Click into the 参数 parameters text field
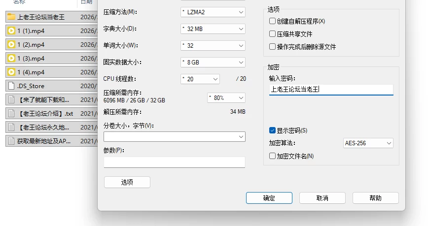Screen dimensions: 428x226 tap(175, 162)
